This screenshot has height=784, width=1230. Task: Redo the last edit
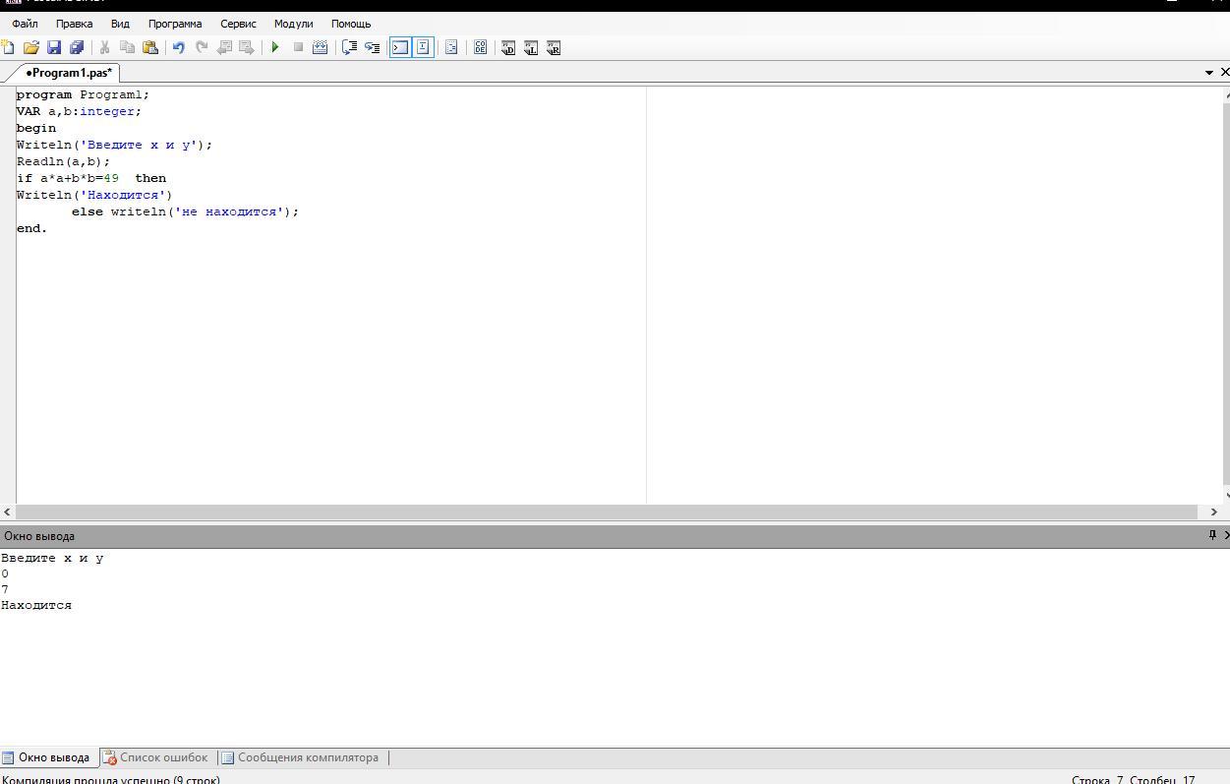202,47
